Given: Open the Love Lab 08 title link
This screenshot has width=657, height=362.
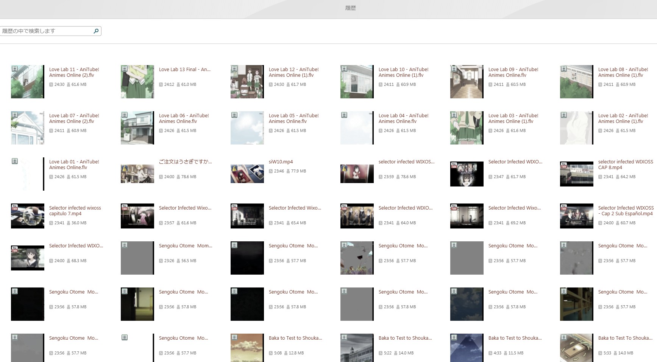Looking at the screenshot, I should click(623, 72).
